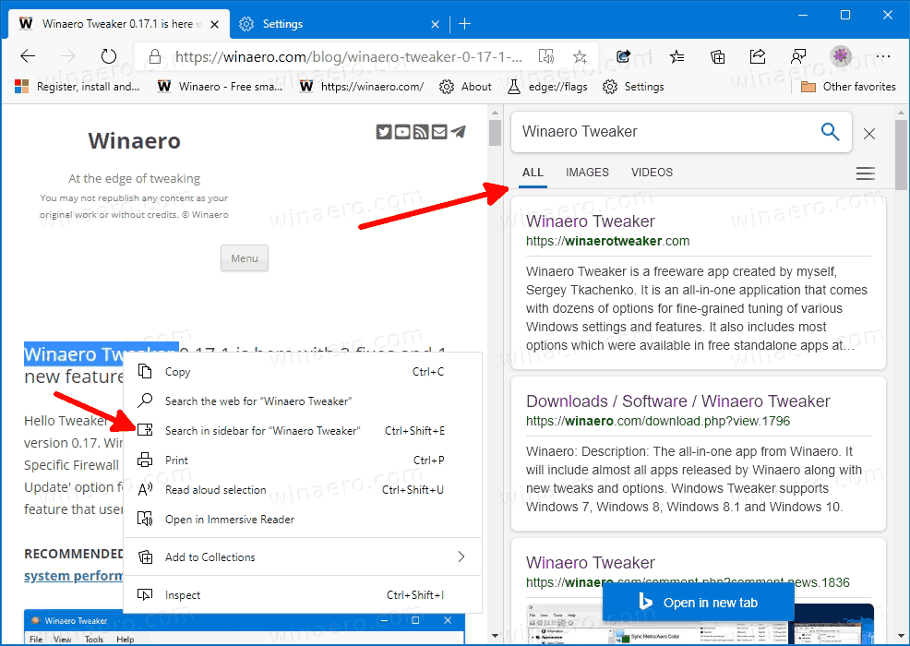Open the feedback toolbar icon
910x646 pixels.
(x=798, y=56)
